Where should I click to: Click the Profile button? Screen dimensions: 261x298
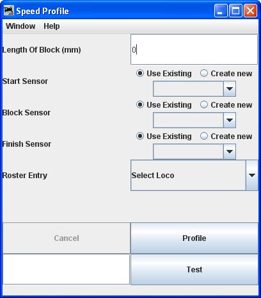194,238
